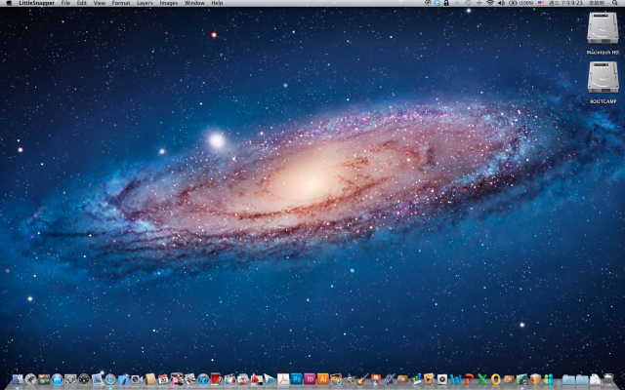
Task: Open the LittleSnapper application menu
Action: tap(37, 3)
